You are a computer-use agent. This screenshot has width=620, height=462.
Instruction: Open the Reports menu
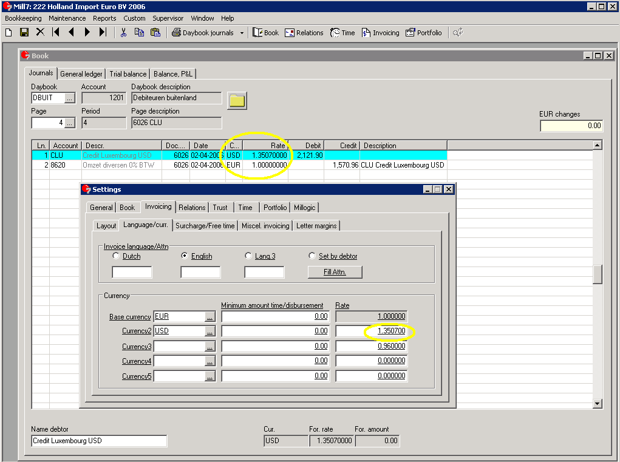coord(104,18)
